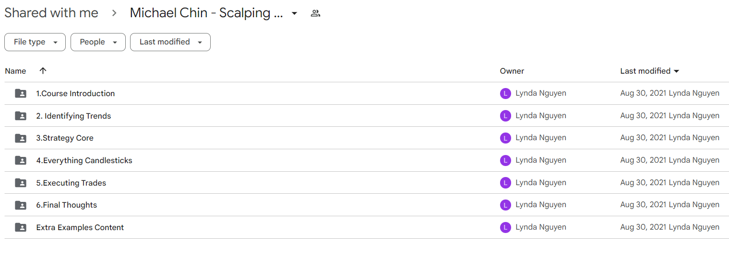Screen dimensions: 729x255
Task: Click the folder icon next to Extra Examples Content
Action: (x=21, y=227)
